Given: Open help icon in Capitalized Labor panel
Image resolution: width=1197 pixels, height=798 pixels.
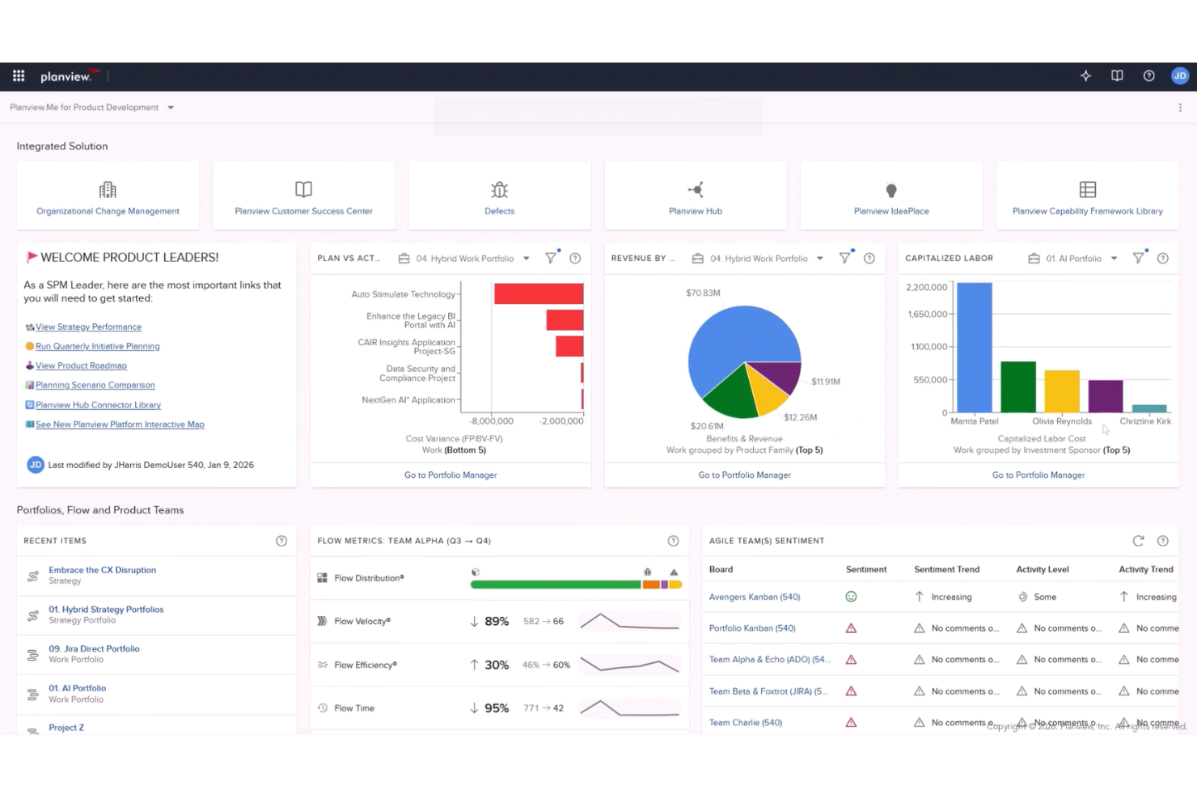Looking at the screenshot, I should pyautogui.click(x=1163, y=259).
